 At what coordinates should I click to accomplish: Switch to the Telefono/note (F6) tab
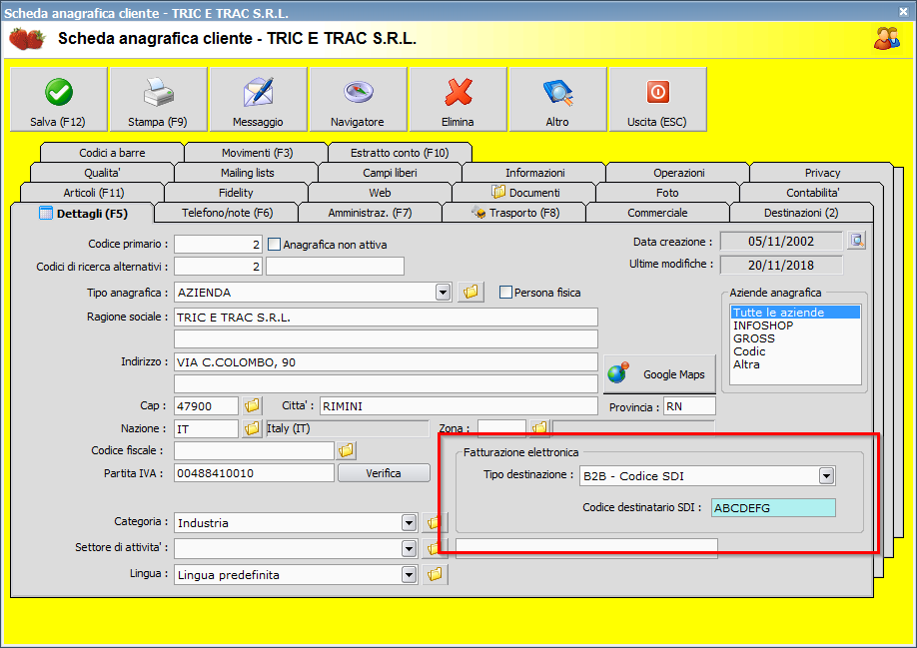[227, 213]
